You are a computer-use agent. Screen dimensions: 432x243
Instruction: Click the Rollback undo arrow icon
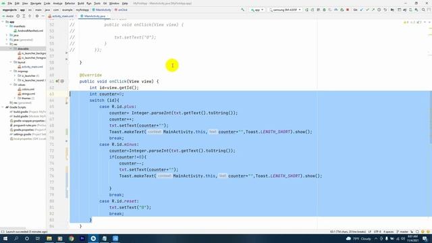tap(385, 9)
